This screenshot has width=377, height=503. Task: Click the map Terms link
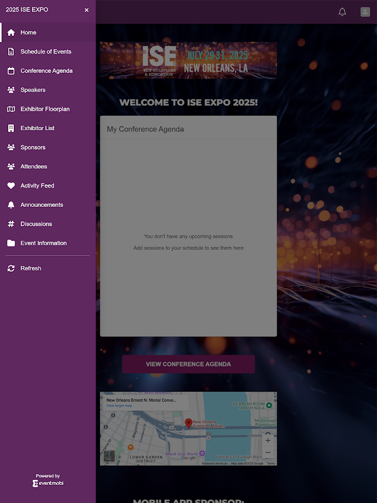271,463
